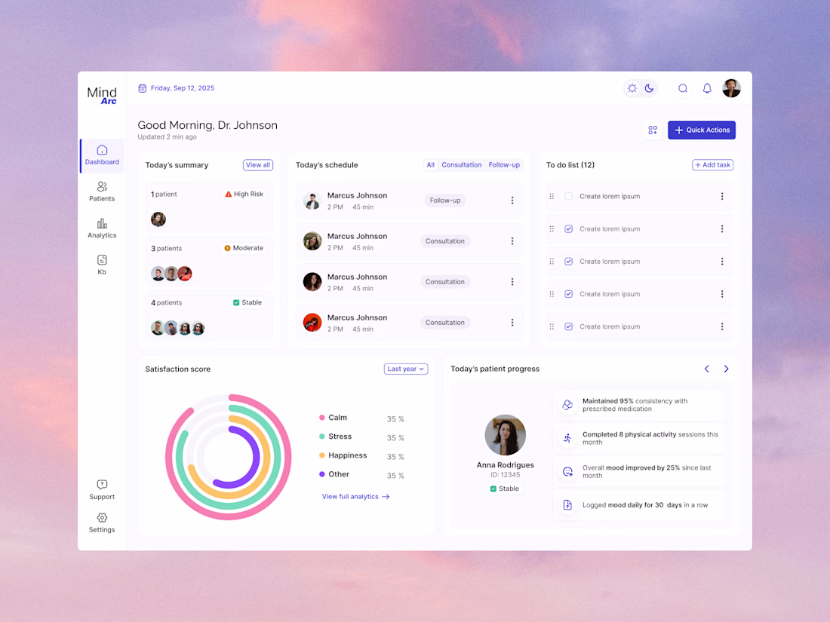Click the date text Friday, Sep 12, 2025
This screenshot has width=830, height=622.
click(x=183, y=88)
